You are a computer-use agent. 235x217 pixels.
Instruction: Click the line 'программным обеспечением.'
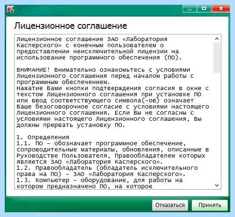63,82
